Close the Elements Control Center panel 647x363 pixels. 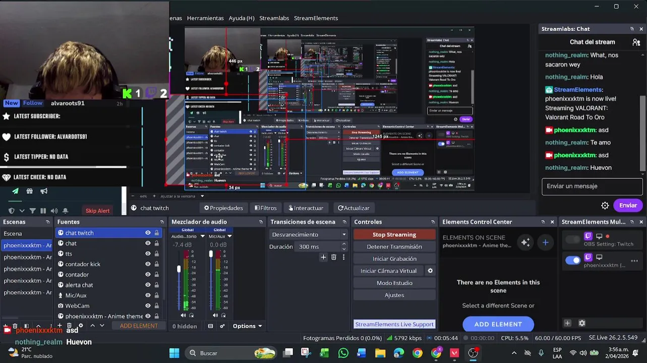552,222
